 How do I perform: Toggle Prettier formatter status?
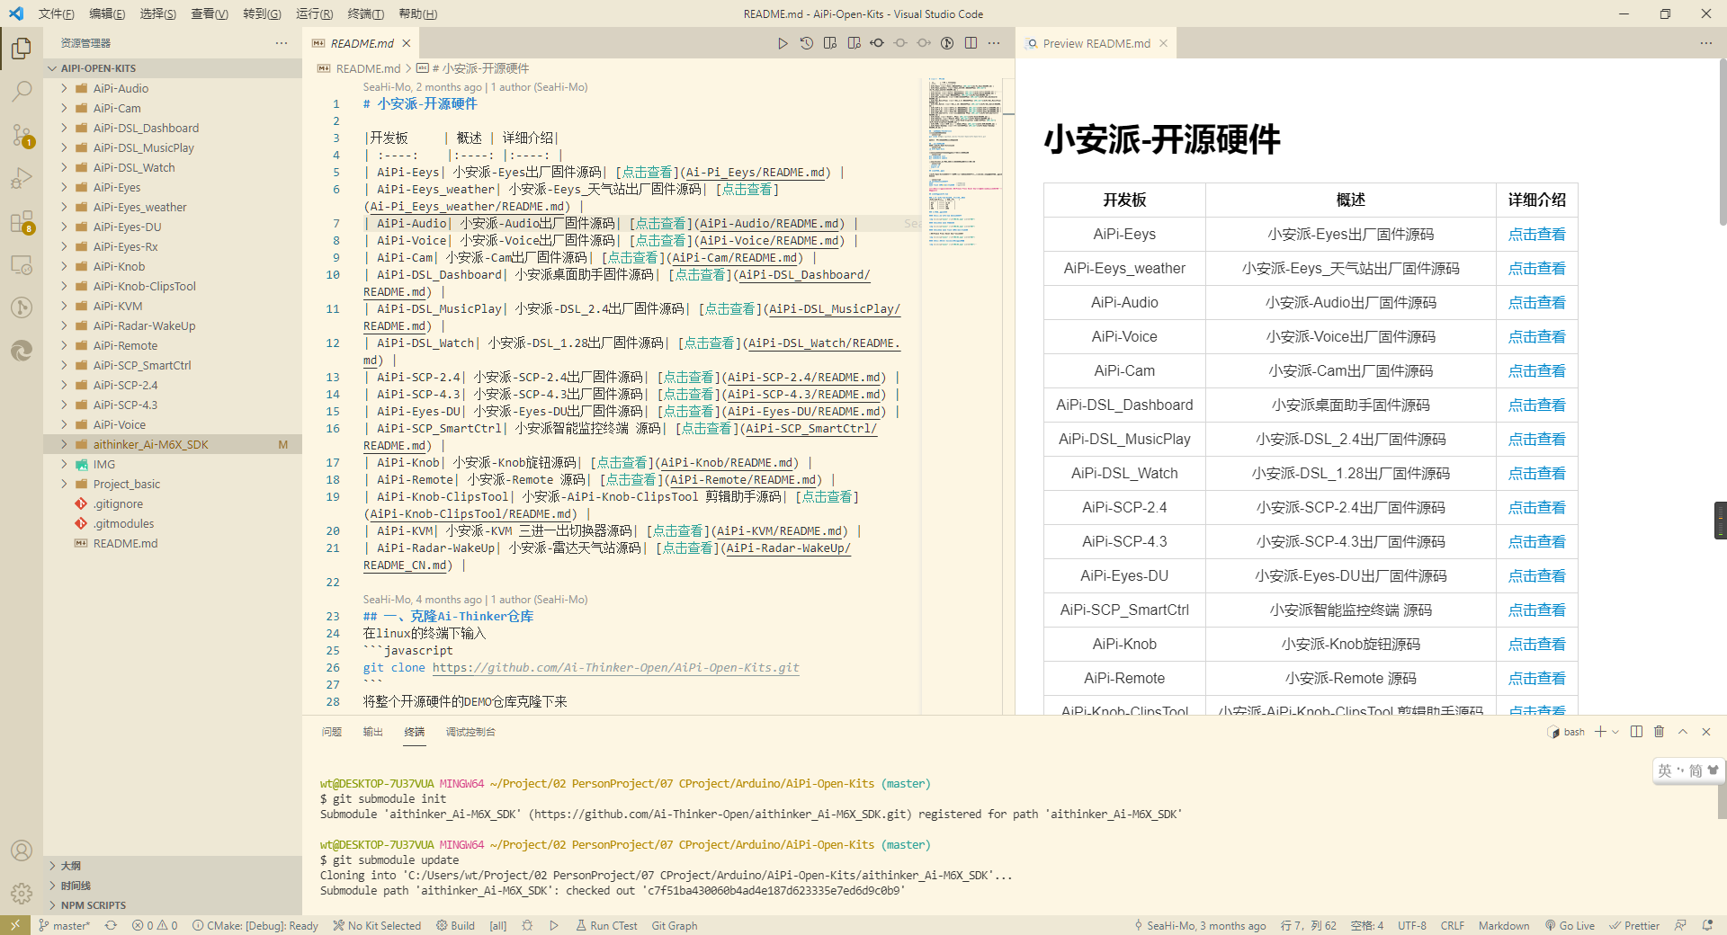[x=1634, y=925]
